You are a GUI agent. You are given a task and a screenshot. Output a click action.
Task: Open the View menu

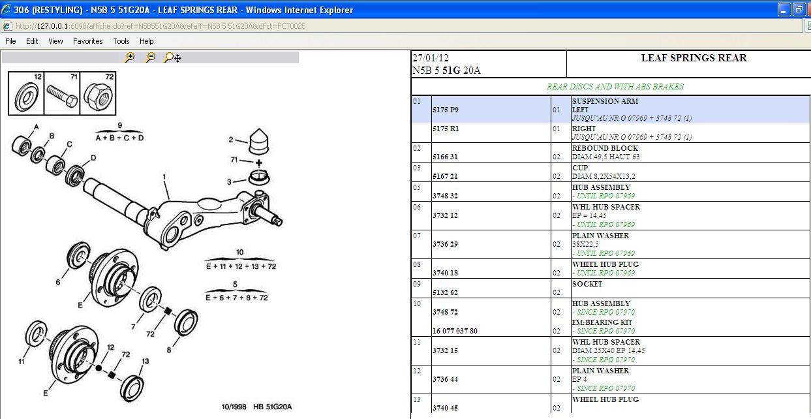(55, 41)
